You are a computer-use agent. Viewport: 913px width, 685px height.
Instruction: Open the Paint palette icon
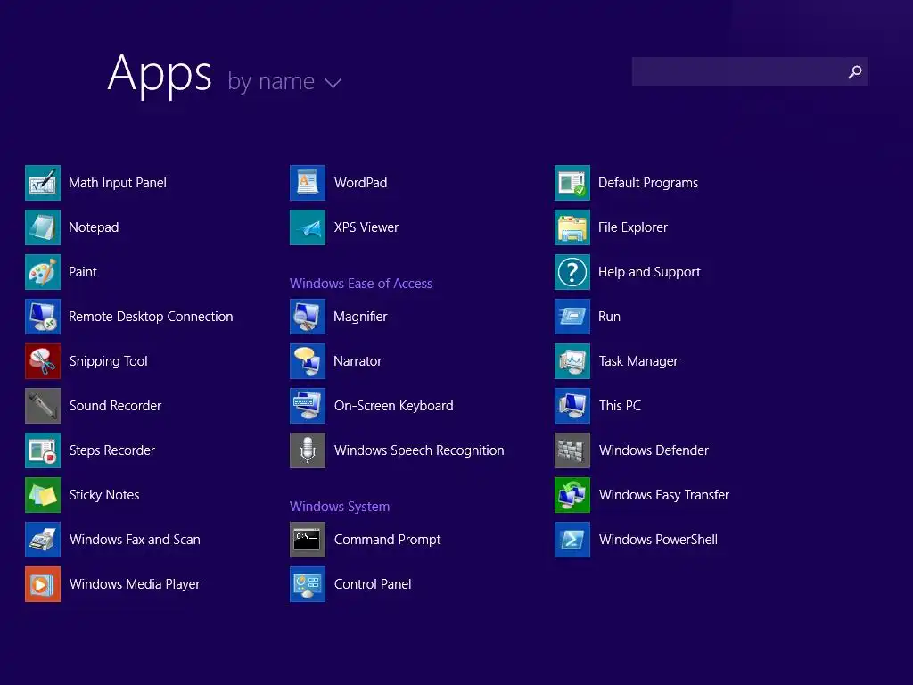click(x=43, y=272)
